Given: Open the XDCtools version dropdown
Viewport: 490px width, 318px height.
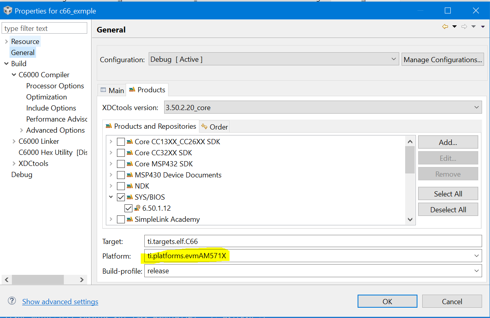Looking at the screenshot, I should click(x=323, y=107).
